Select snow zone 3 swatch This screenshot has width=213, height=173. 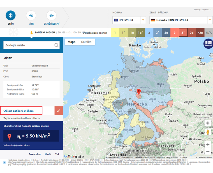click(x=175, y=32)
